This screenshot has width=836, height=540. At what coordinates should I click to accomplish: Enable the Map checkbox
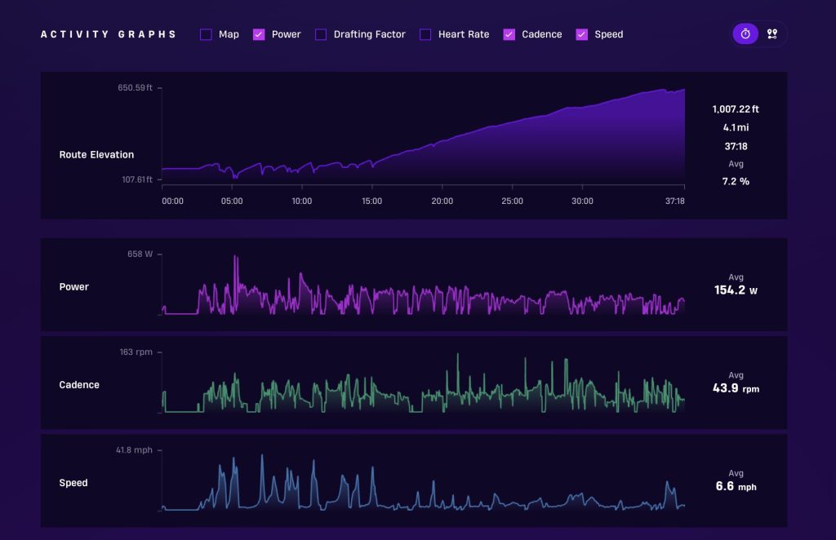click(206, 34)
